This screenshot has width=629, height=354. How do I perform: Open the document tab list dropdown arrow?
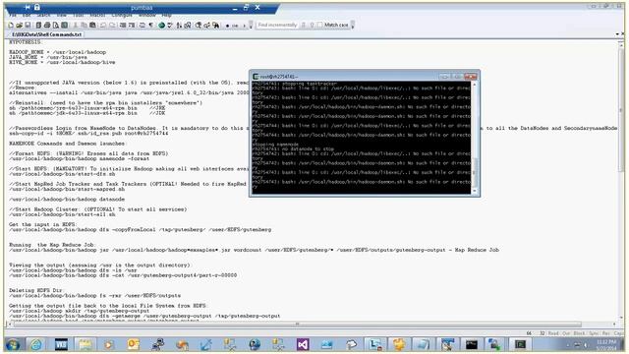click(x=617, y=34)
